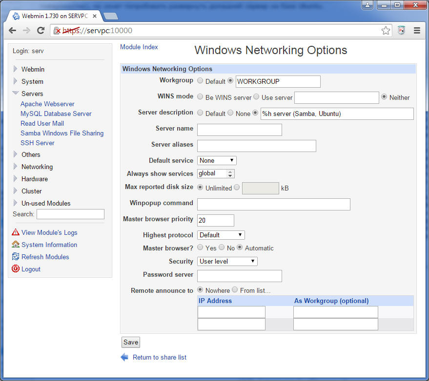Open the Module Index link
429x381 pixels.
(139, 47)
